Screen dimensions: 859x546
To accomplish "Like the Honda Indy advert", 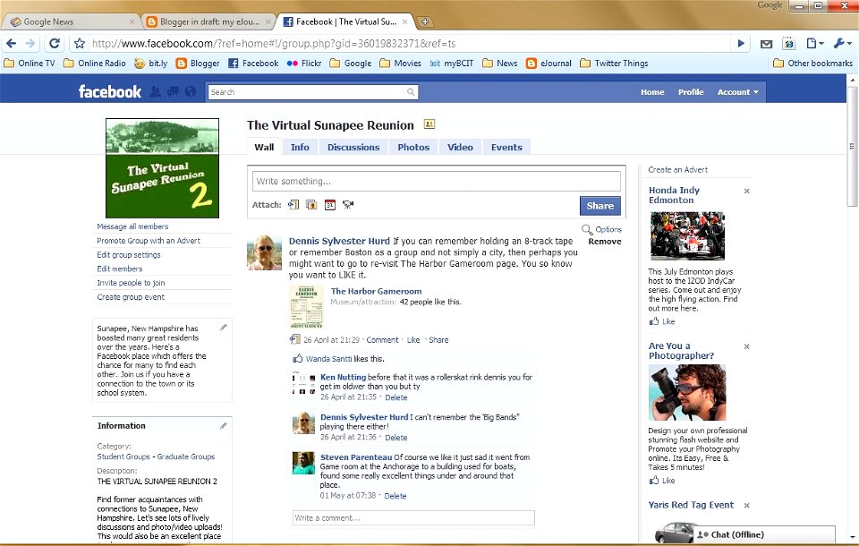I will 662,321.
